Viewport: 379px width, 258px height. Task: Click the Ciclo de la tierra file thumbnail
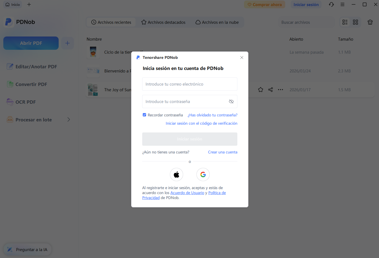pos(93,52)
